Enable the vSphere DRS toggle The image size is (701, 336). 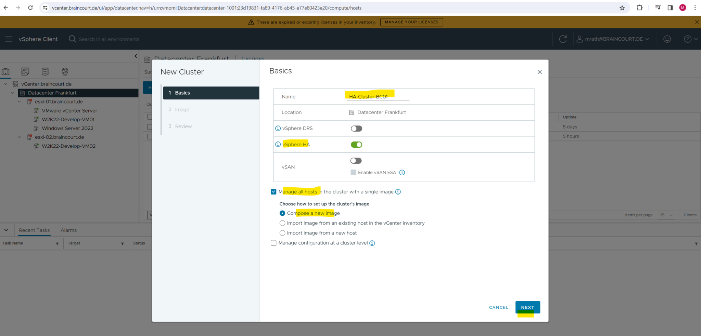pos(356,128)
